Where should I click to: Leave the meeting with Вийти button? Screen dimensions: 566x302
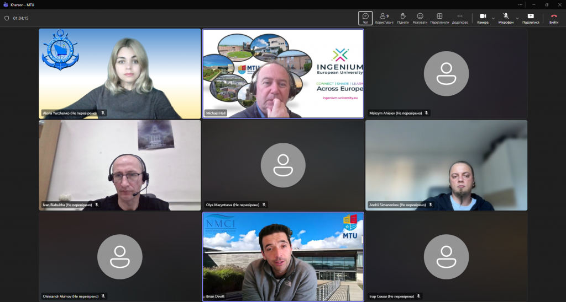[x=554, y=18]
